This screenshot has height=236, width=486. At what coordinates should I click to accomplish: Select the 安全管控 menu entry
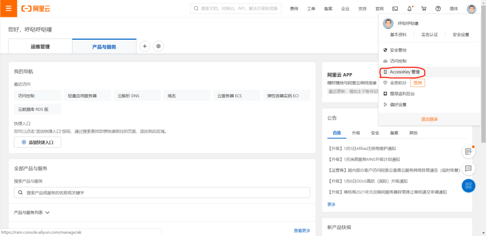430,50
